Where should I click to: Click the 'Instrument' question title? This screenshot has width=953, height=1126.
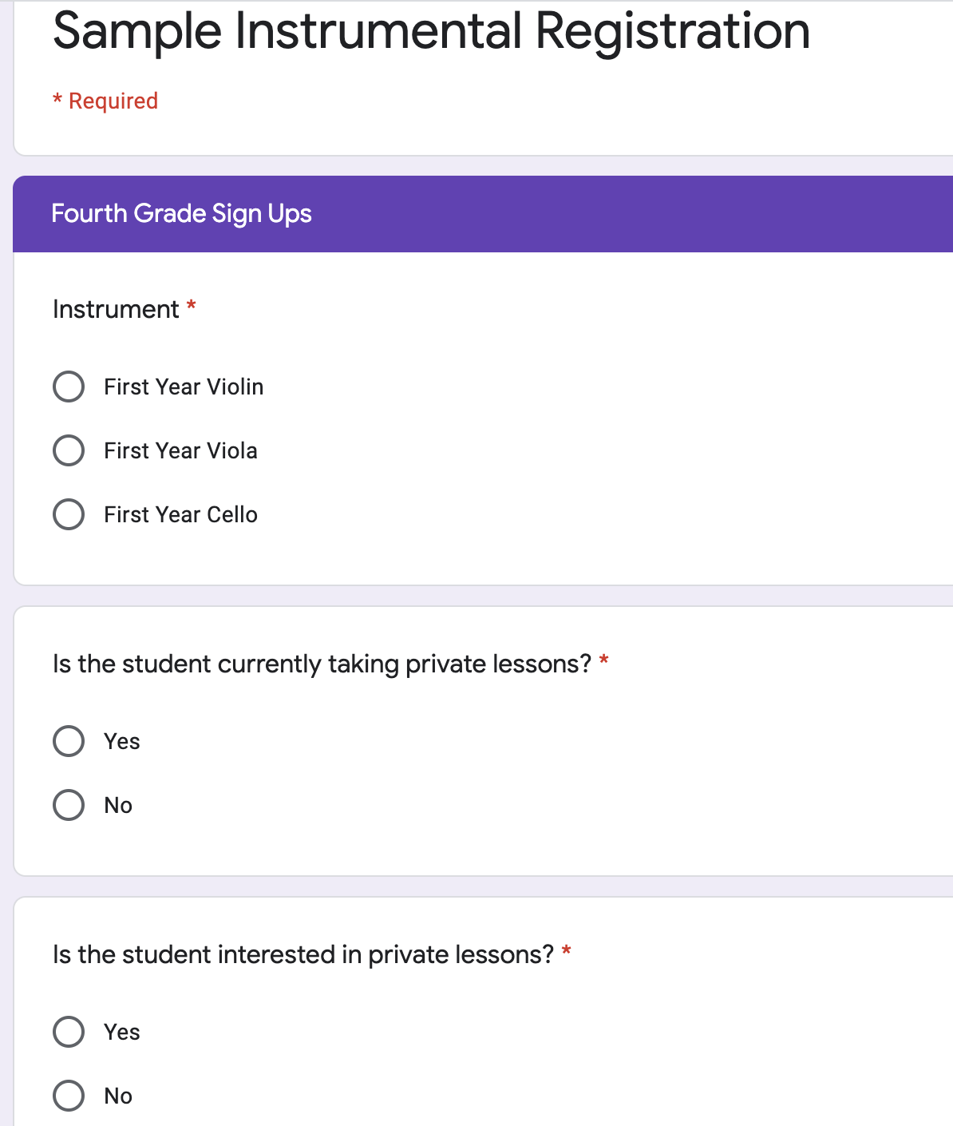click(116, 309)
